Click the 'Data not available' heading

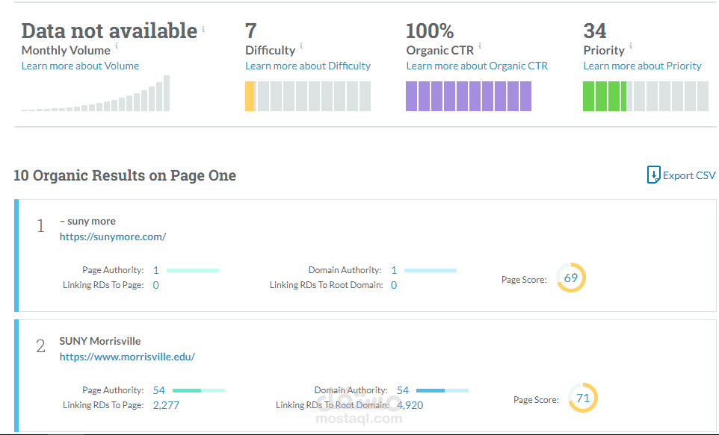click(109, 31)
